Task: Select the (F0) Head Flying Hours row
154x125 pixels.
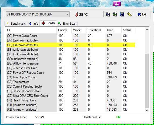Action: coord(71,100)
